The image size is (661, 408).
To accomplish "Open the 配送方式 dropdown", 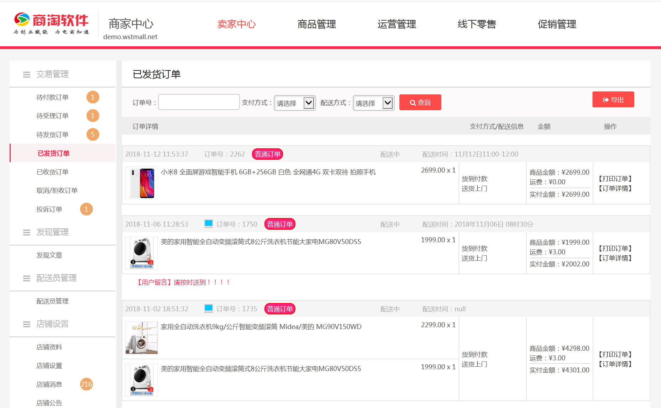I will (x=373, y=103).
